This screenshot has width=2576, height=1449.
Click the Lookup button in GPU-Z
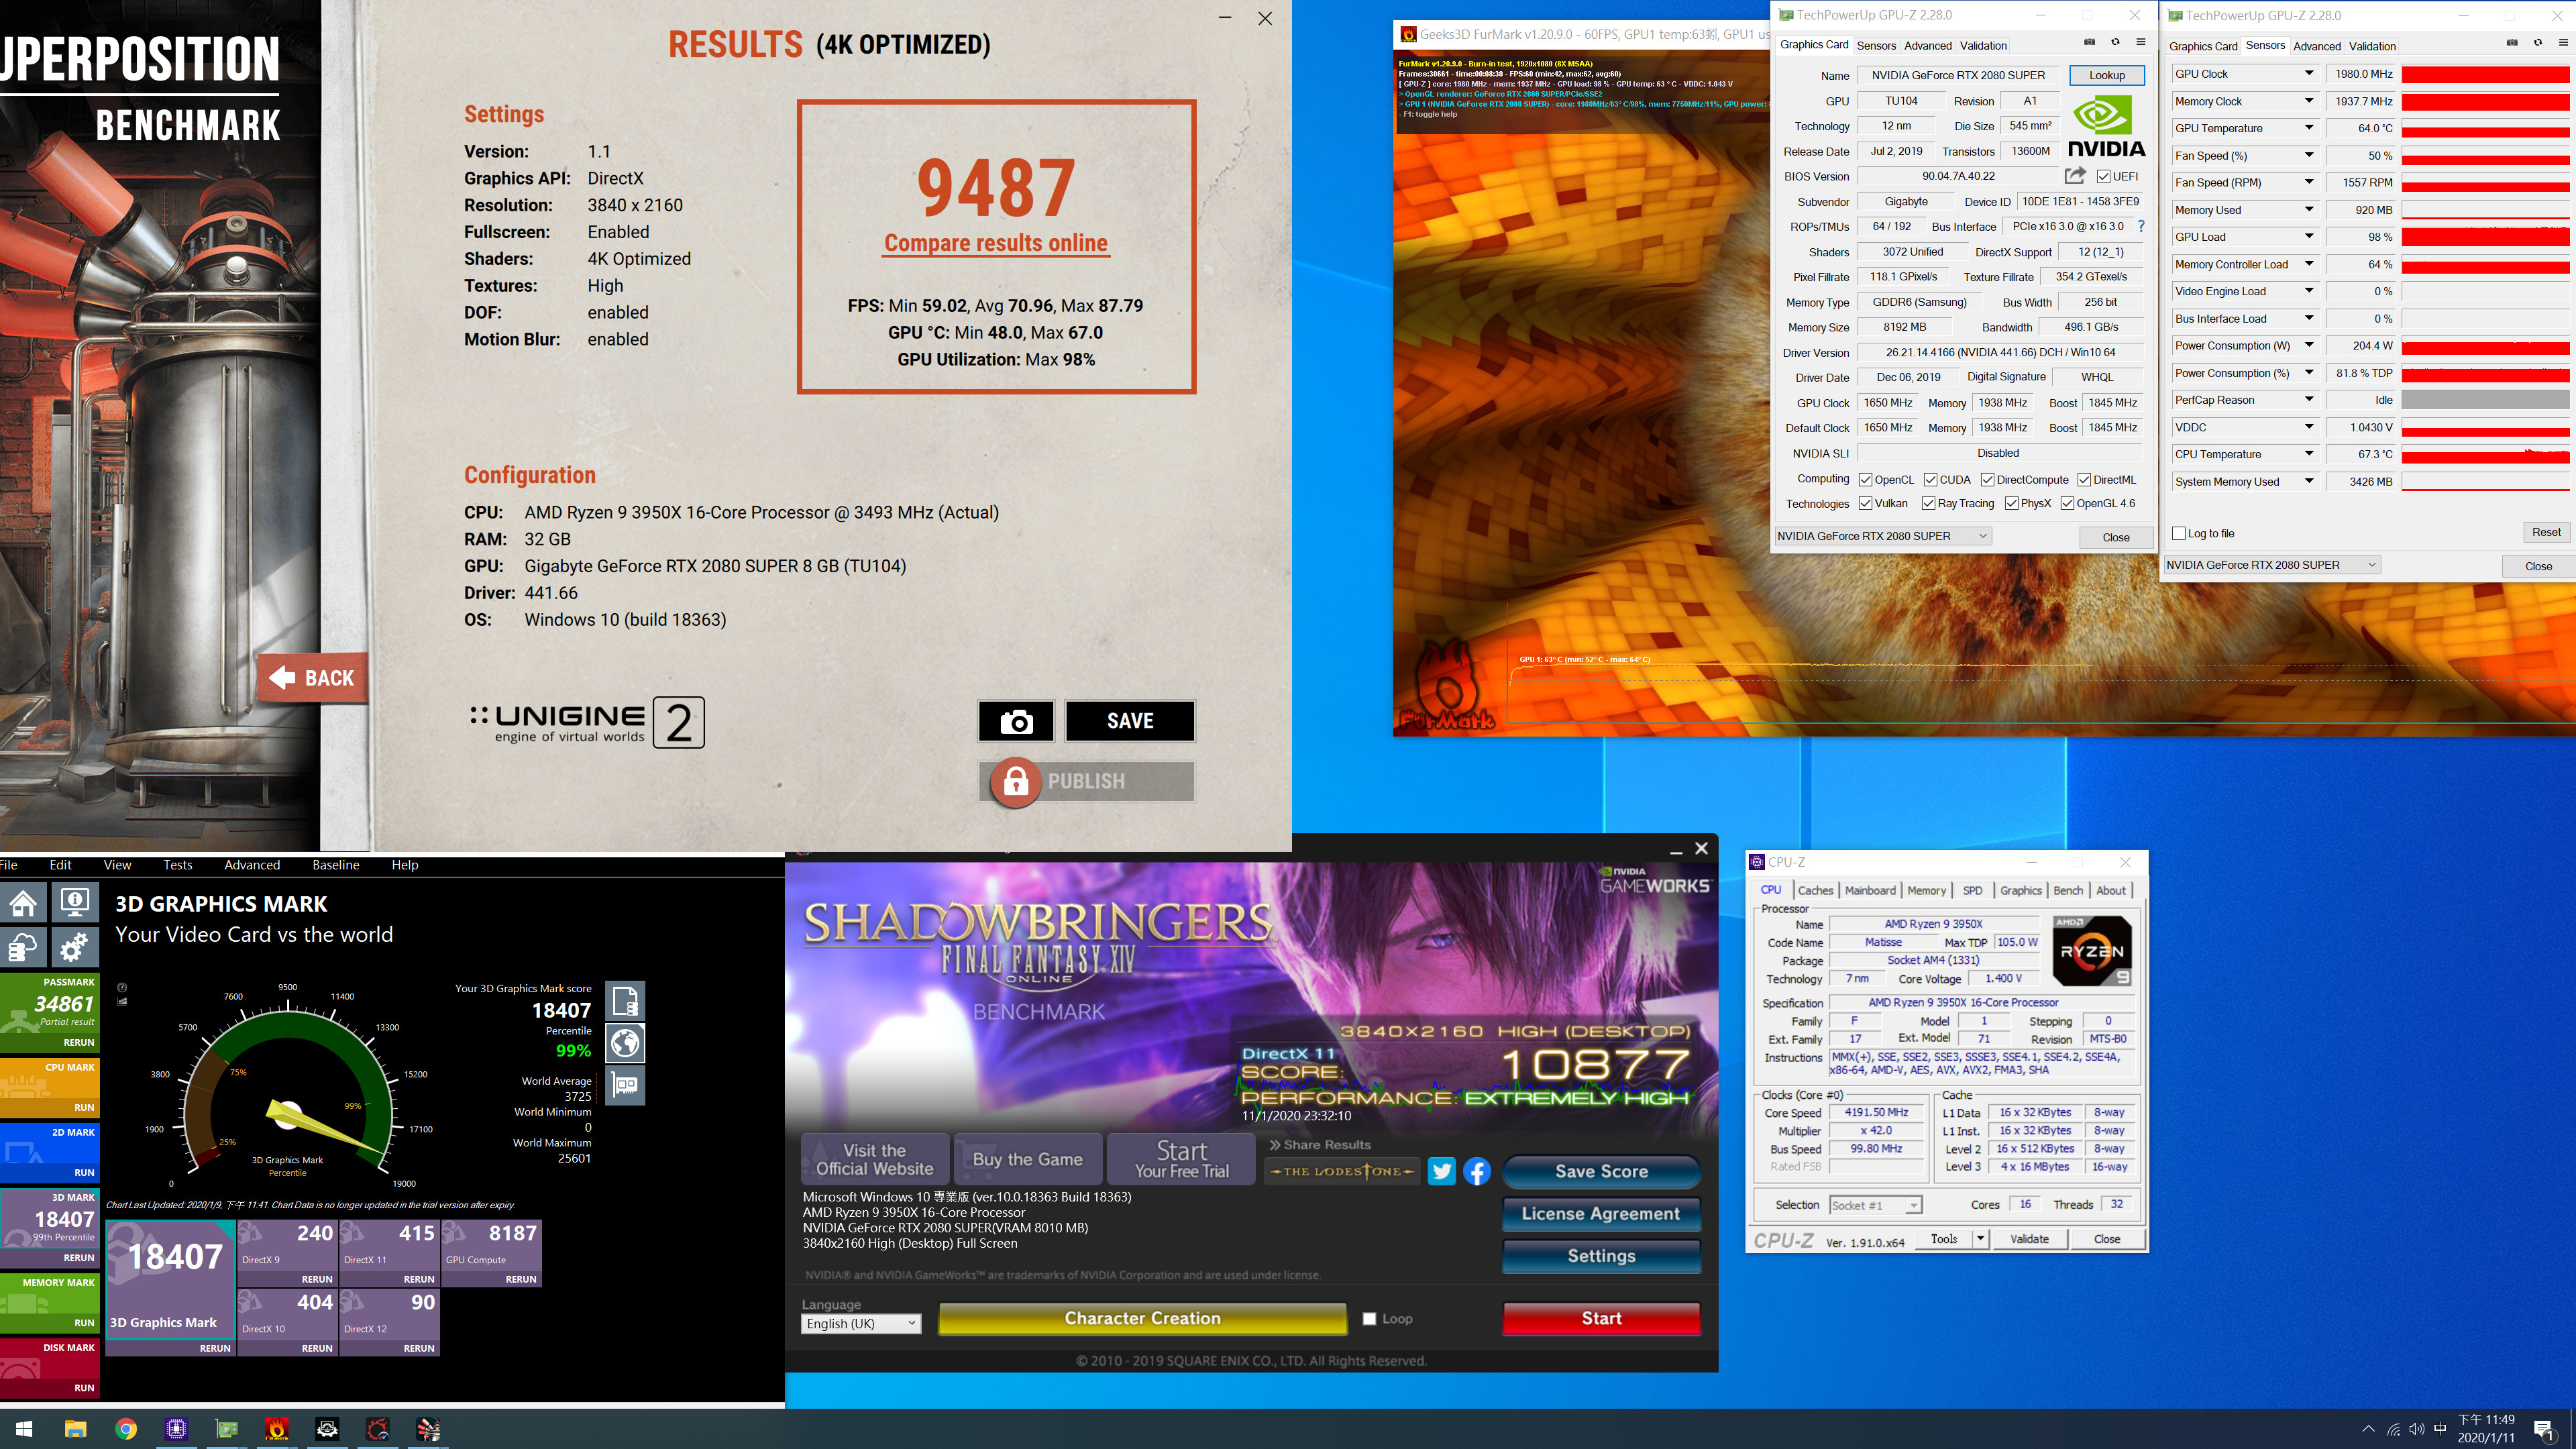pos(2106,75)
